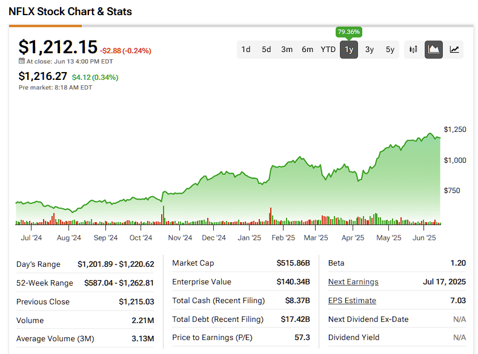The height and width of the screenshot is (354, 478).
Task: Click the -$2.88 (-0.24%) change
Action: tap(125, 51)
